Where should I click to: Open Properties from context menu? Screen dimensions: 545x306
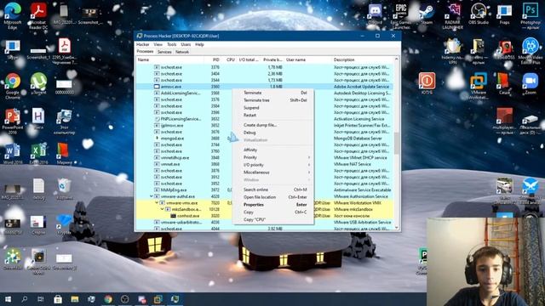pos(273,205)
